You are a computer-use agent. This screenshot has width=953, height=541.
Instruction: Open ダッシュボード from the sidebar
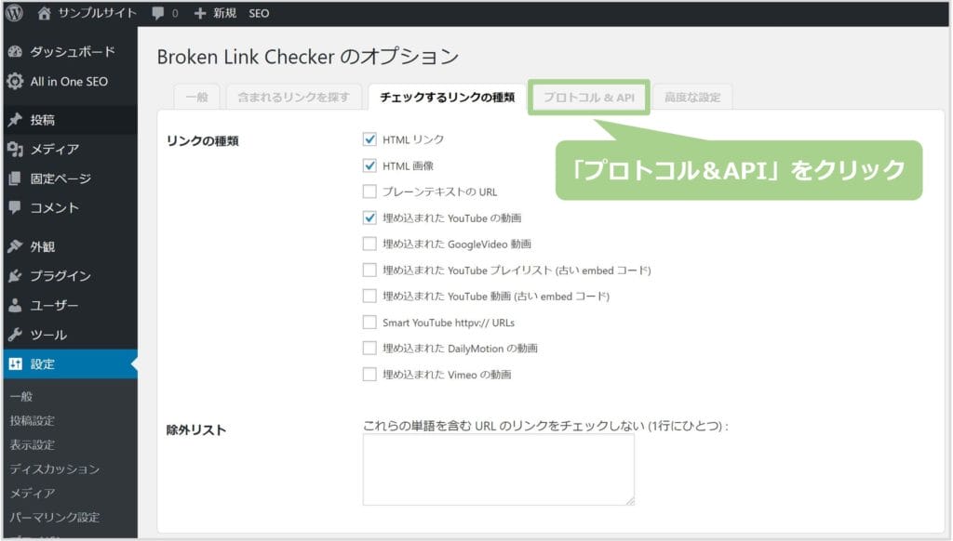click(73, 52)
